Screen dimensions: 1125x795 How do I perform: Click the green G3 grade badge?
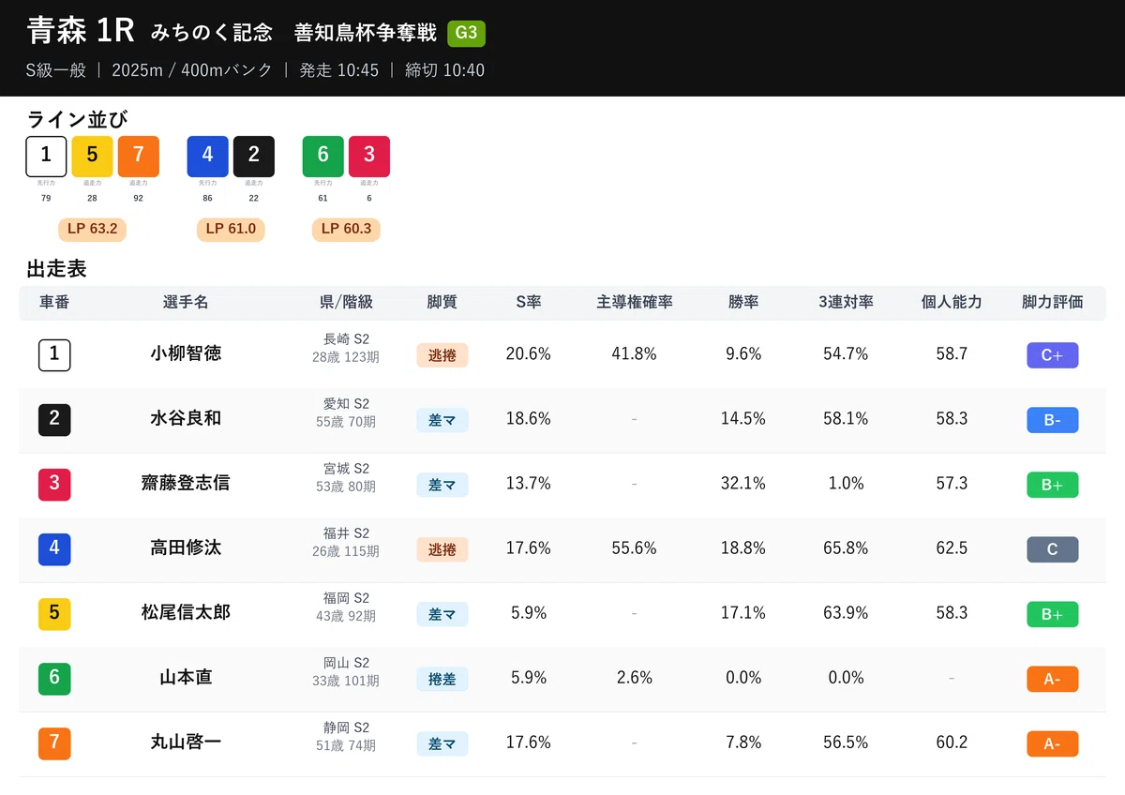coord(466,34)
